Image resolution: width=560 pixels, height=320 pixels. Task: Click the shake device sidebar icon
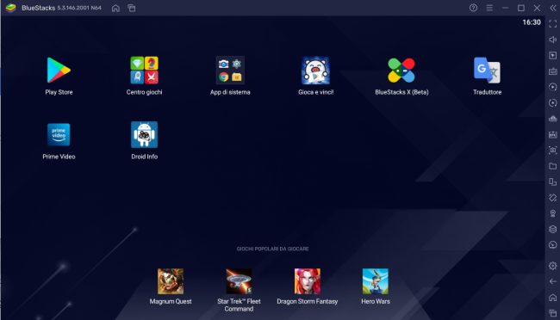(x=553, y=198)
